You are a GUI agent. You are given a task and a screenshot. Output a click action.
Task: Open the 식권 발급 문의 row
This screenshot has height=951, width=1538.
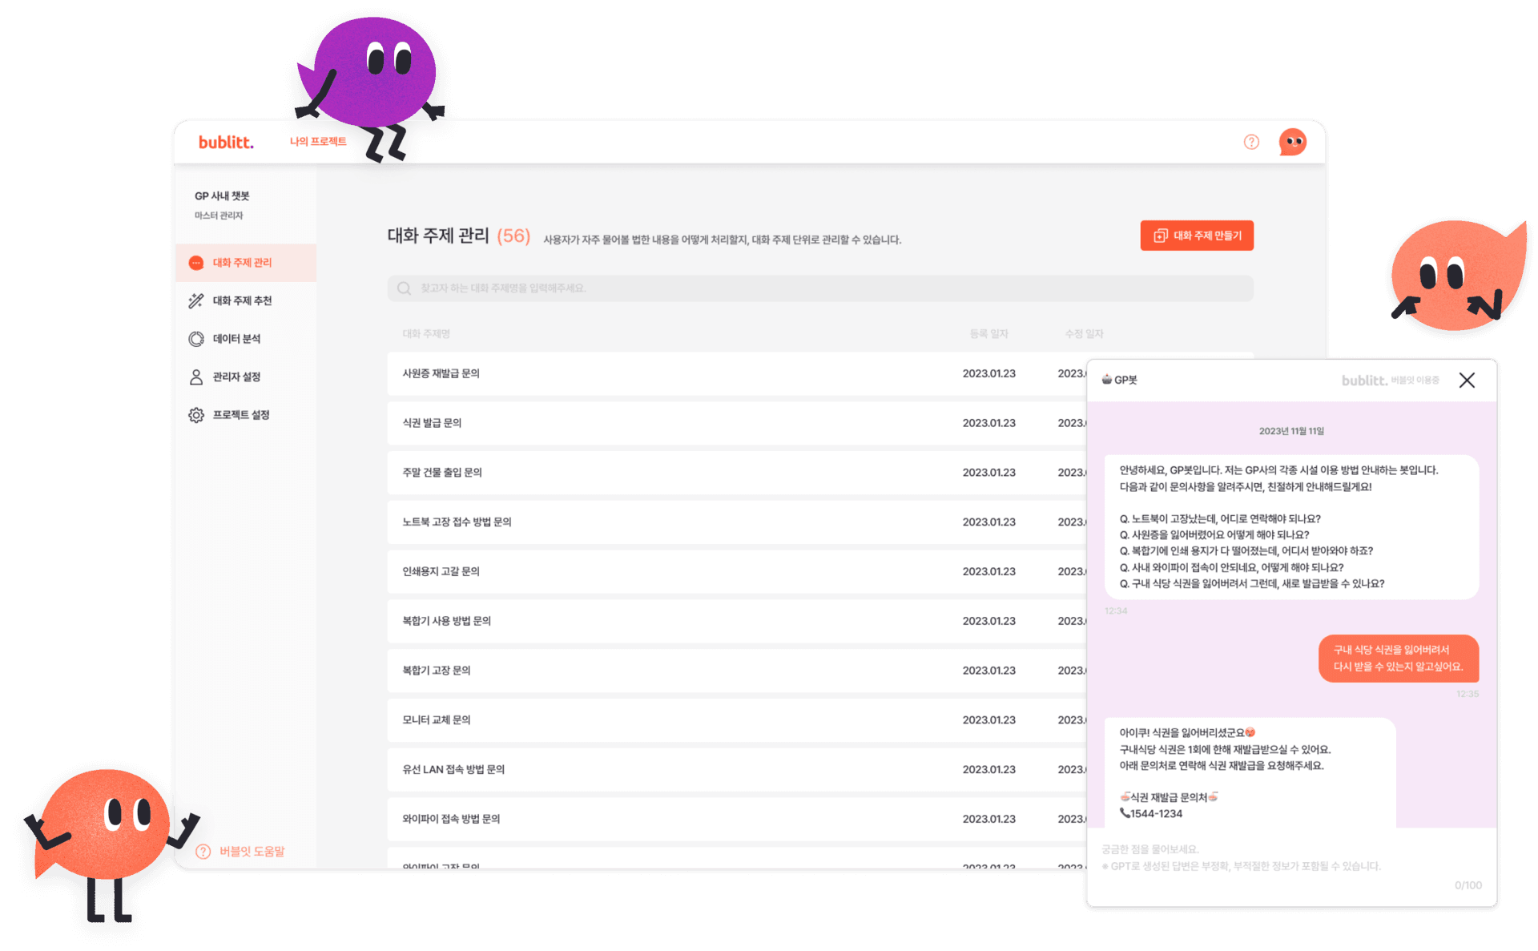pyautogui.click(x=737, y=423)
